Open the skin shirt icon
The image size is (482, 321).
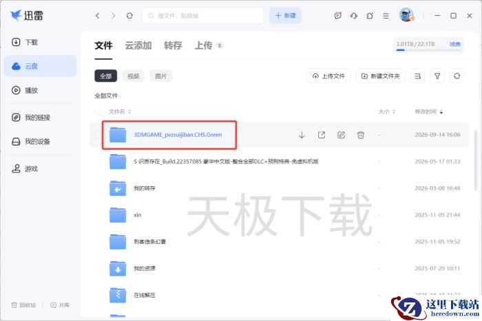click(x=370, y=16)
